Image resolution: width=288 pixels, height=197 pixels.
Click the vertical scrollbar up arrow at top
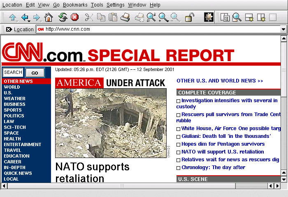pos(283,39)
